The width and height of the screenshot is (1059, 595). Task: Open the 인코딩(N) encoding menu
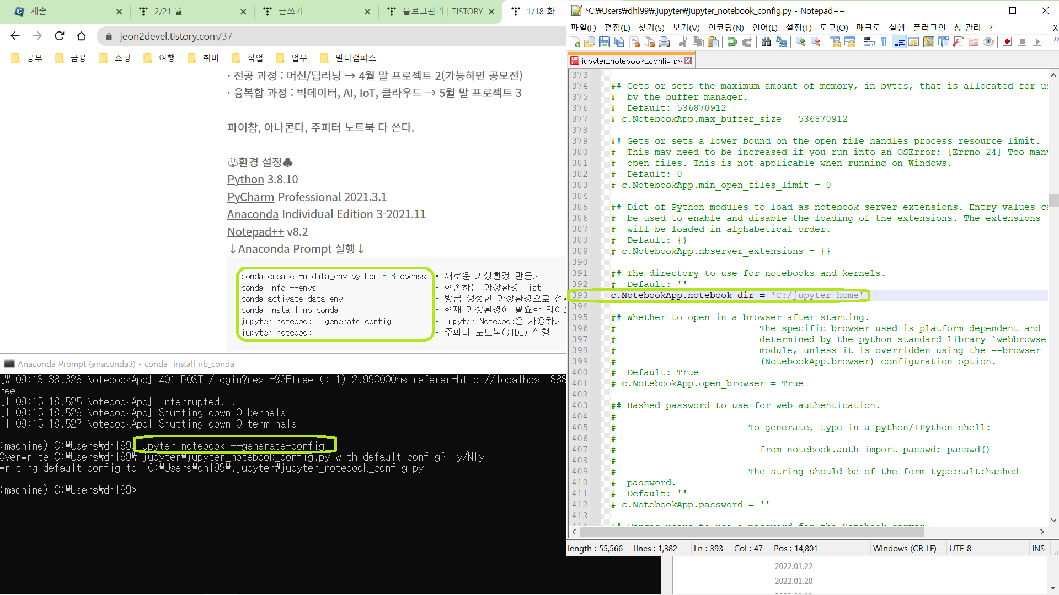(725, 28)
